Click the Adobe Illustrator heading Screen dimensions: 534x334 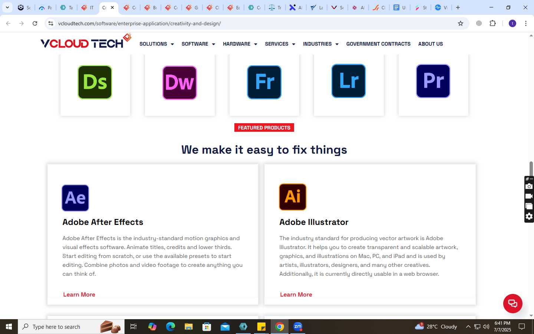pyautogui.click(x=314, y=222)
